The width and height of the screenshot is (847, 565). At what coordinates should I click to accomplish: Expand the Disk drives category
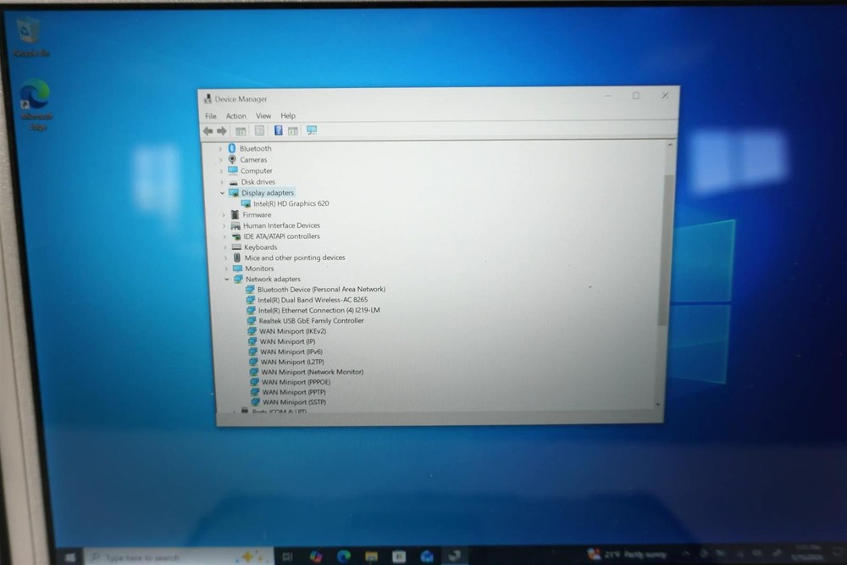click(222, 182)
